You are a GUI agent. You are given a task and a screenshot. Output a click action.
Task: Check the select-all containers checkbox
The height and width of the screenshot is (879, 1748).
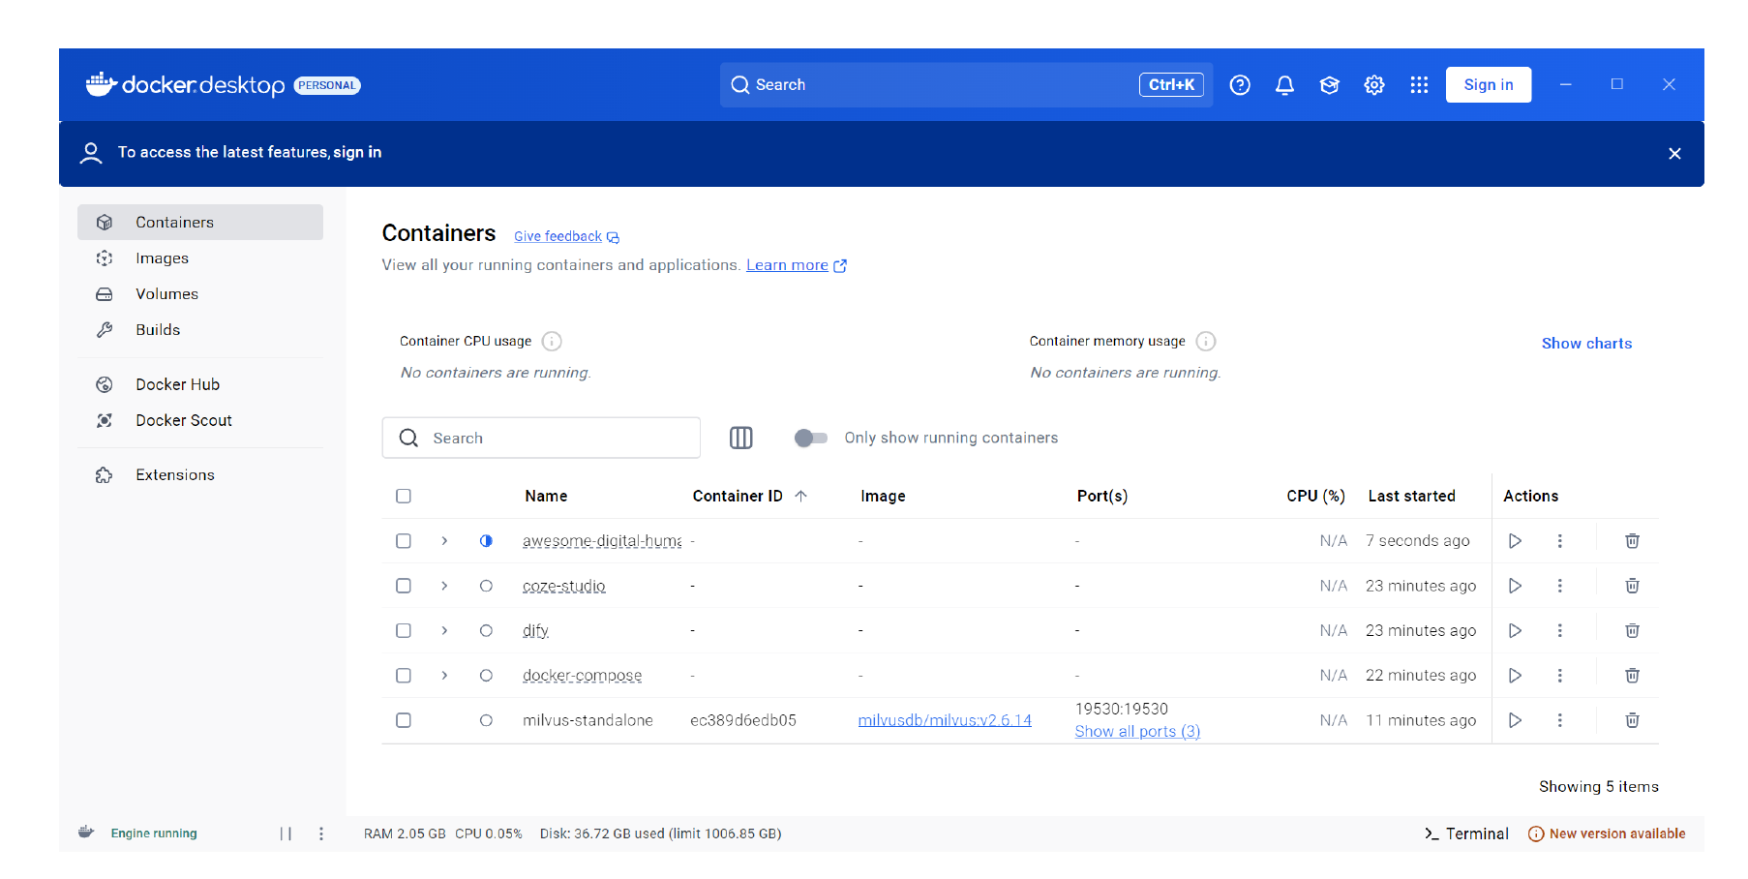point(404,496)
